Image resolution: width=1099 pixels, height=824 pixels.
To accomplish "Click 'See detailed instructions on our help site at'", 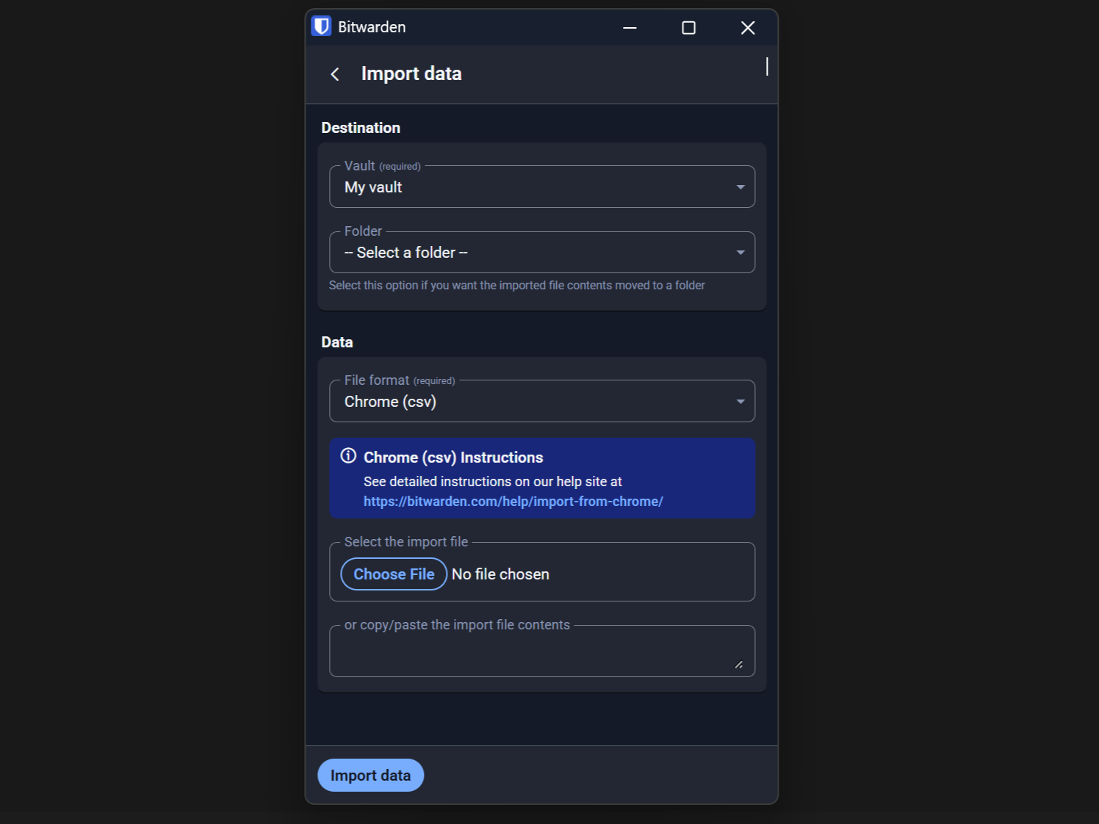I will 493,482.
